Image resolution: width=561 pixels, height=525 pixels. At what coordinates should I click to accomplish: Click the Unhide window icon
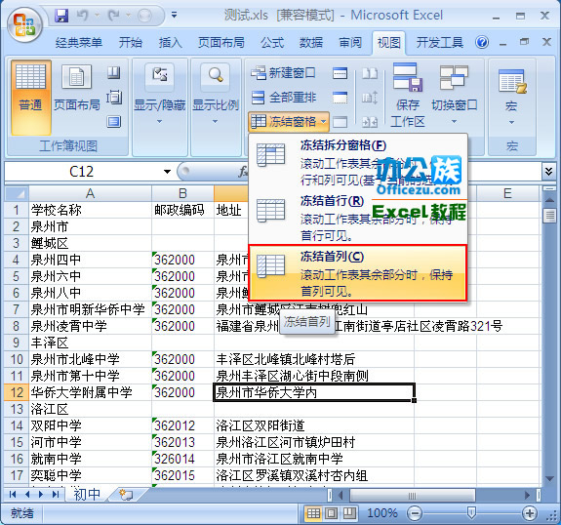click(340, 122)
